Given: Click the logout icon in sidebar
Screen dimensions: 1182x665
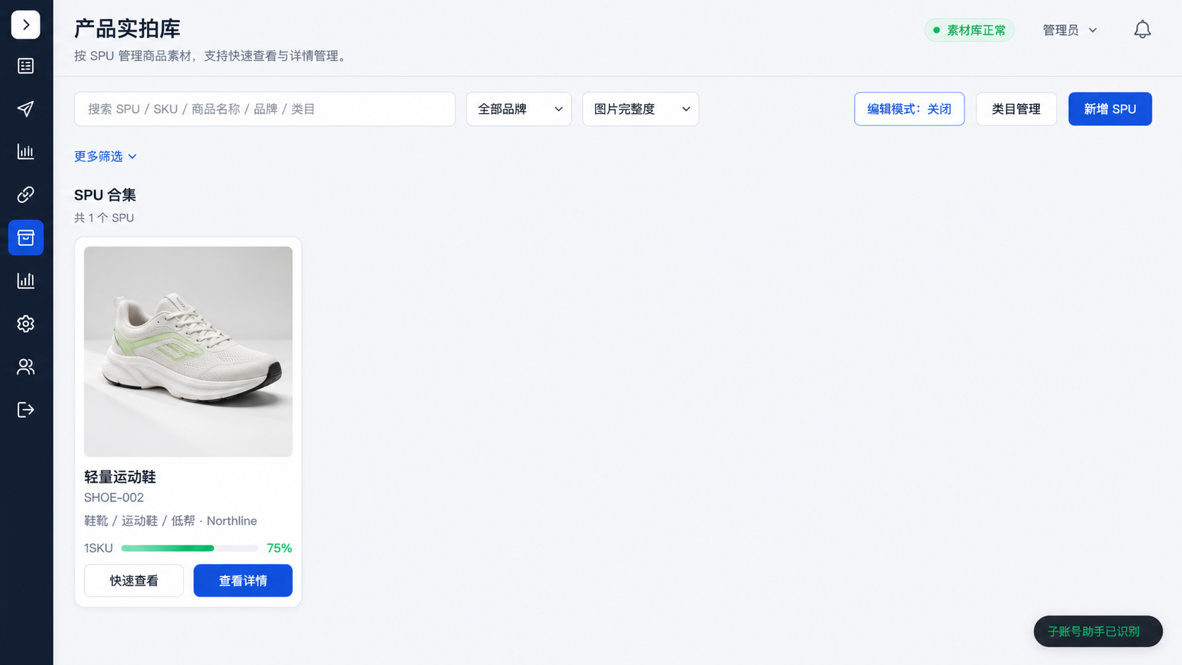Looking at the screenshot, I should coord(25,410).
